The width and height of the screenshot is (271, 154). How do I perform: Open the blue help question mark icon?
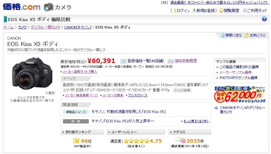[264, 19]
